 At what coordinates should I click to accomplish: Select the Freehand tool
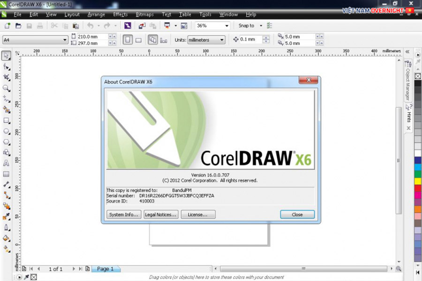click(6, 99)
